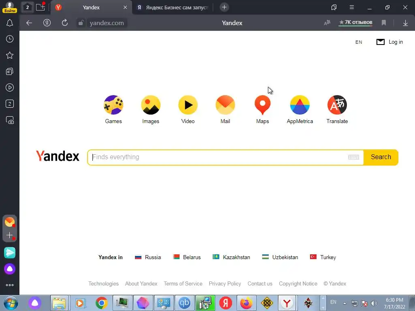Add a sidebar app with plus

point(10,235)
